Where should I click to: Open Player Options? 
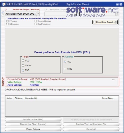(33, 129)
